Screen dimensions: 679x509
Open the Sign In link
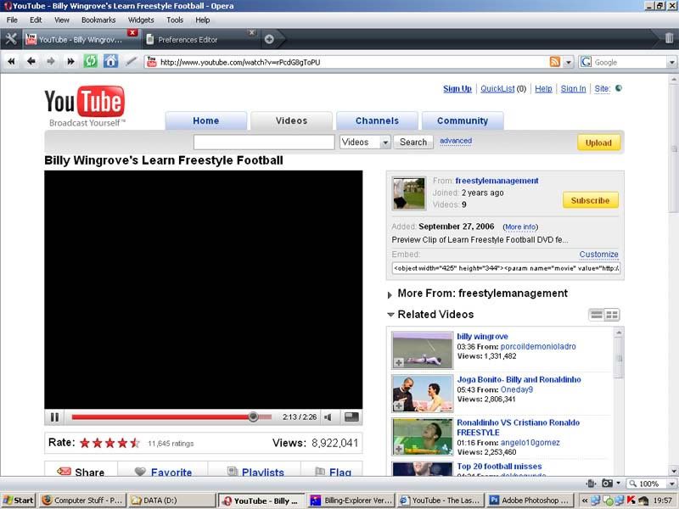[x=573, y=89]
